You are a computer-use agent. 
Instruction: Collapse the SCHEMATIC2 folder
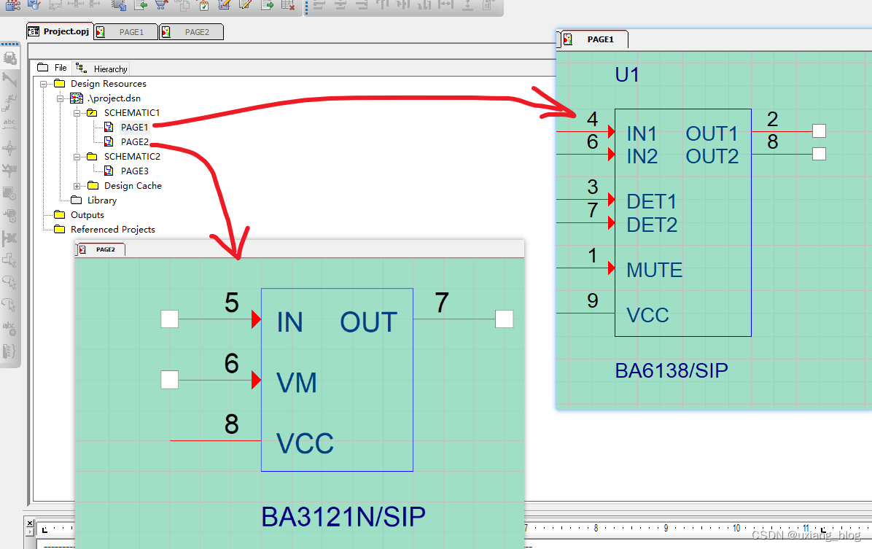pos(77,157)
